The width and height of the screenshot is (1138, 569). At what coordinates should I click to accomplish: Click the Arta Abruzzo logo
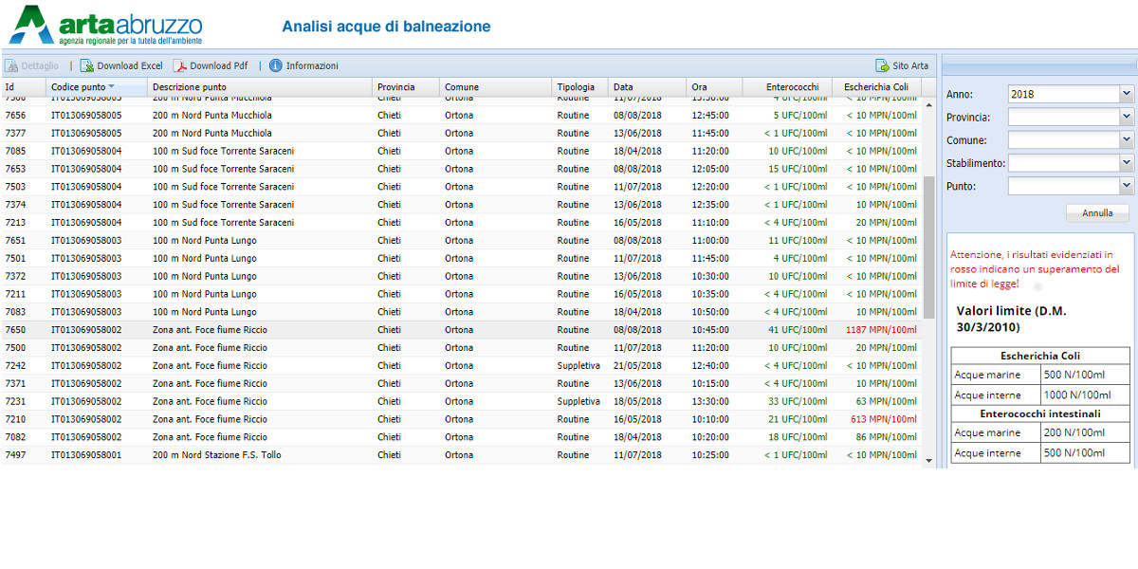coord(105,26)
